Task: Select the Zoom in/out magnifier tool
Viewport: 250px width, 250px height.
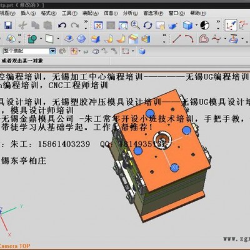Action: [x=135, y=25]
